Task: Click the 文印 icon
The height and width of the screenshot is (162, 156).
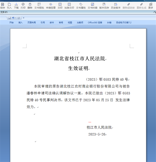Action: [60, 6]
